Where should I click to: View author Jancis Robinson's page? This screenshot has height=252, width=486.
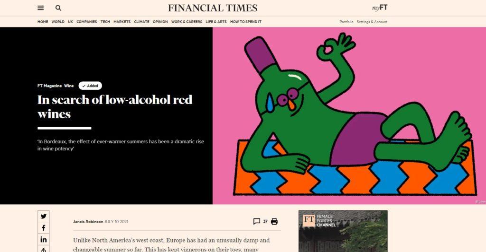coord(88,221)
